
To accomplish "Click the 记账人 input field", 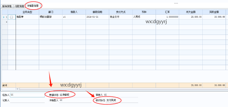I will click(27, 100).
